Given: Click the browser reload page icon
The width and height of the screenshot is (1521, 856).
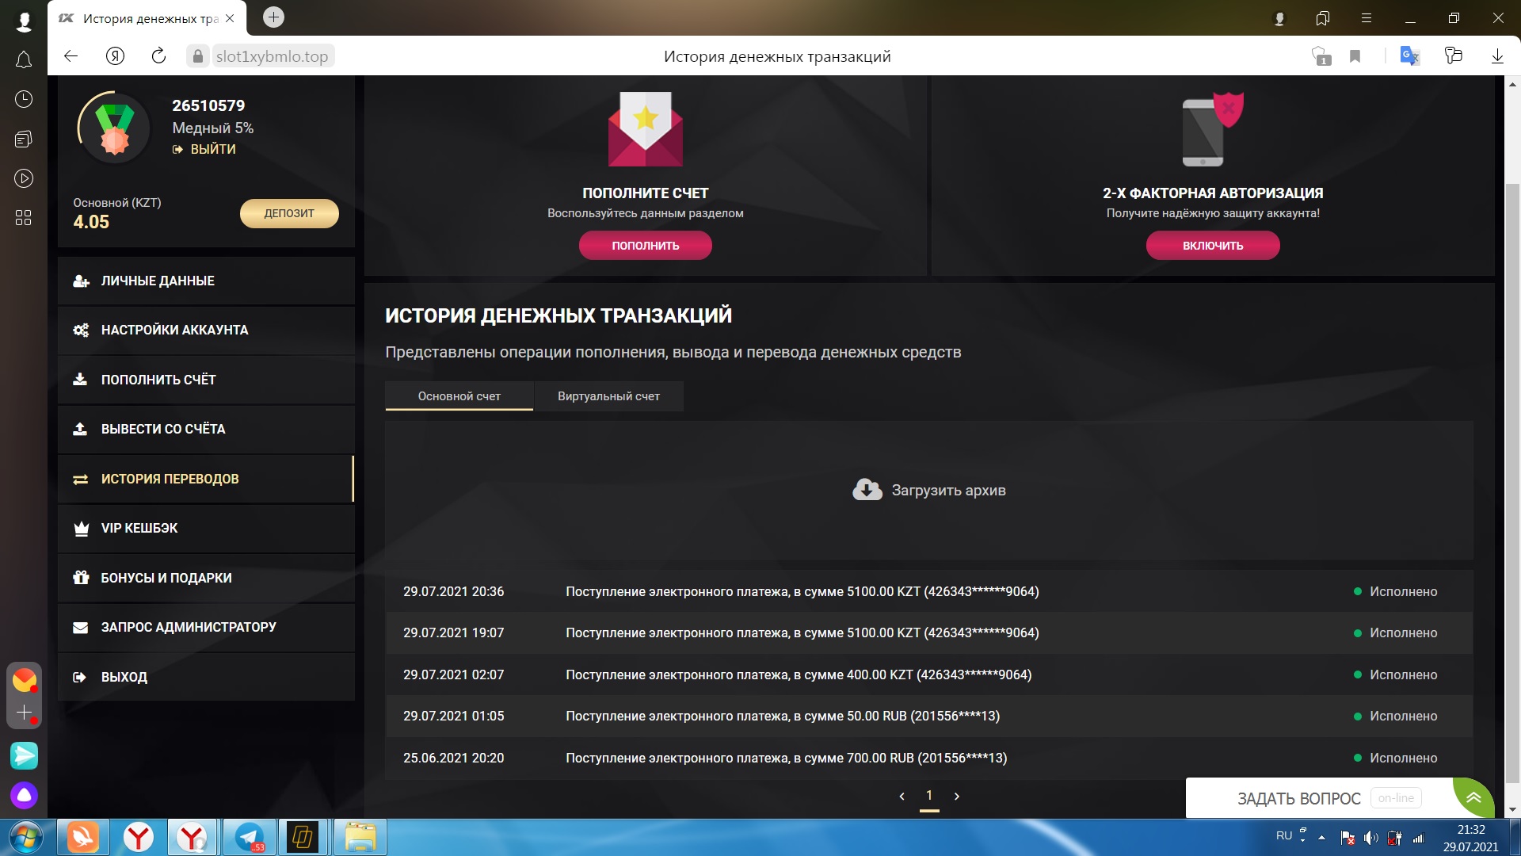Looking at the screenshot, I should [158, 55].
